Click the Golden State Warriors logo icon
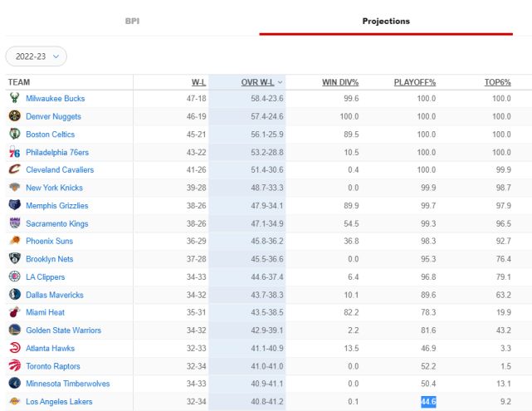 pyautogui.click(x=14, y=330)
